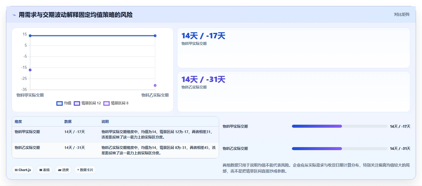422x186 pixels.
Task: Click the 数据 table column header
Action: pyautogui.click(x=68, y=122)
